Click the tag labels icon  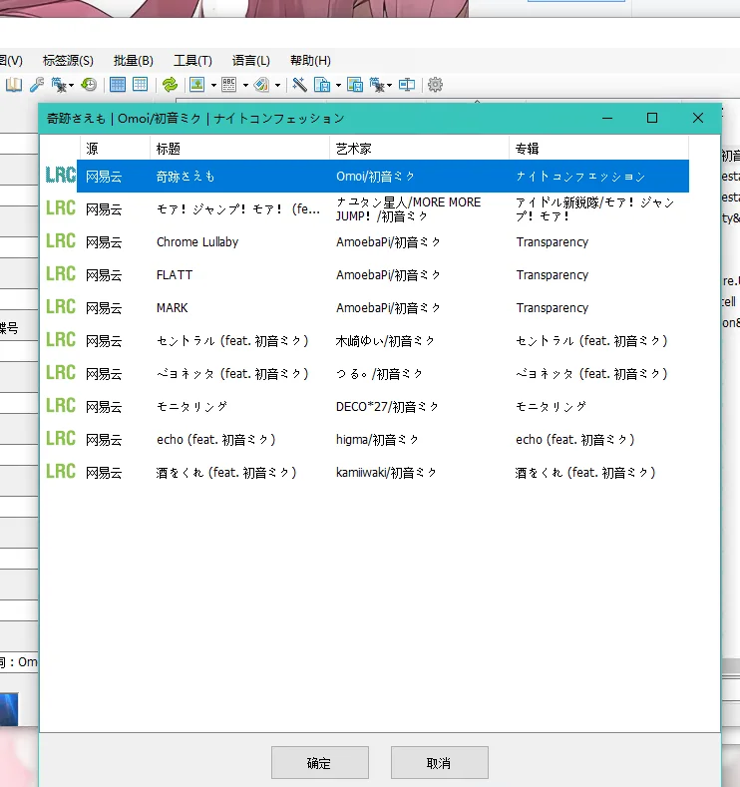(x=261, y=85)
